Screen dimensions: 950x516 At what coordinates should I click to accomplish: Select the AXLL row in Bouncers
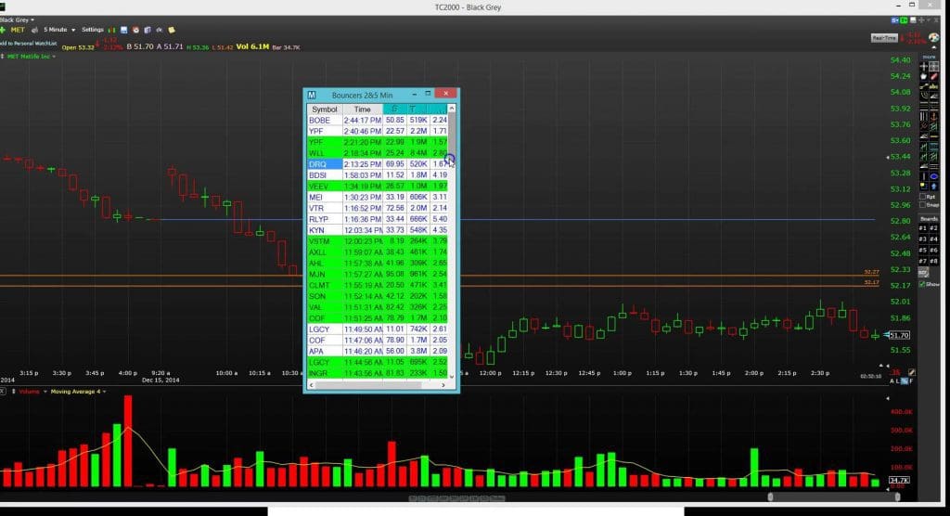coord(378,252)
